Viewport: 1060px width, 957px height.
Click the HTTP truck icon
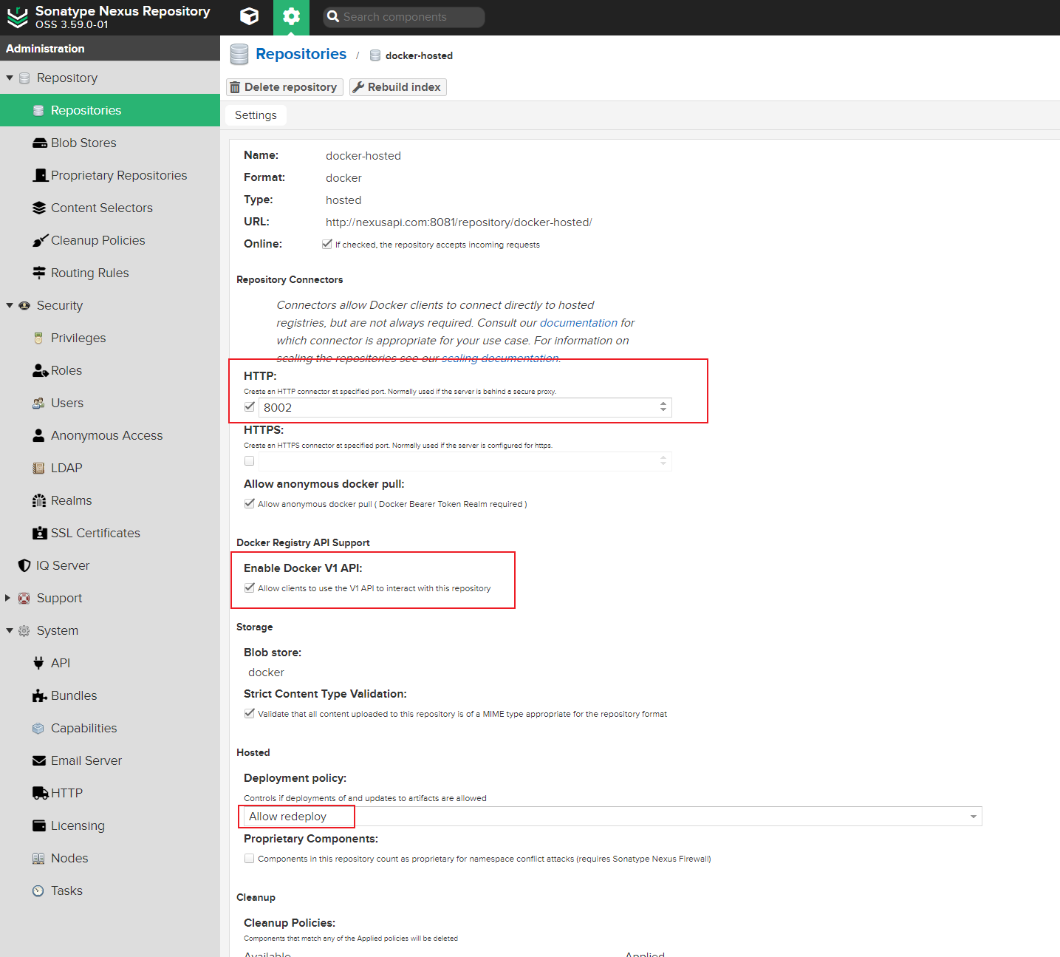point(41,793)
